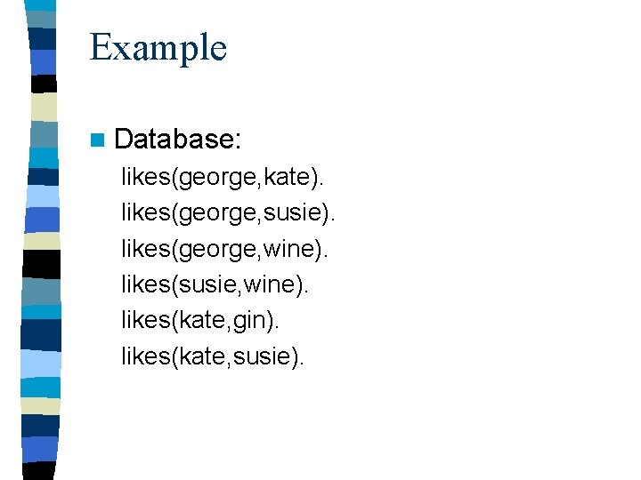Select the last line likes(kate,susie).

[213, 356]
